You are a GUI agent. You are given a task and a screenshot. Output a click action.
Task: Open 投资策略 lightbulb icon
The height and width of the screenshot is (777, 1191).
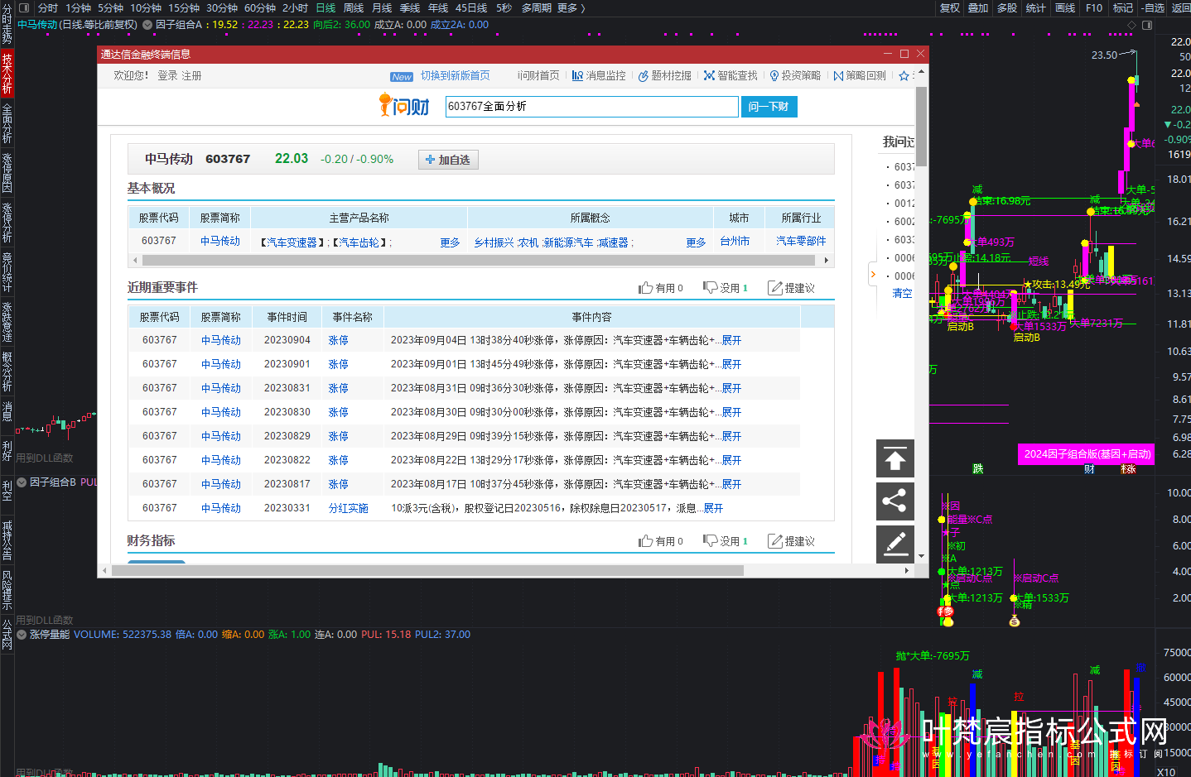coord(774,75)
